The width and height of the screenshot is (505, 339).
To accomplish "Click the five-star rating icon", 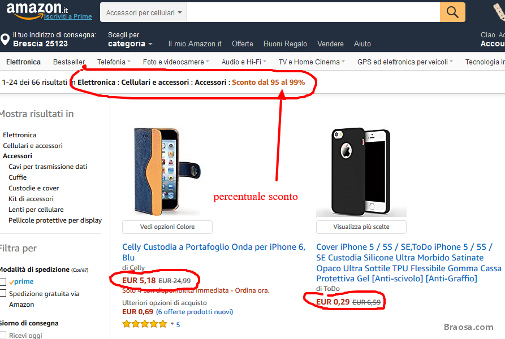I will [145, 324].
